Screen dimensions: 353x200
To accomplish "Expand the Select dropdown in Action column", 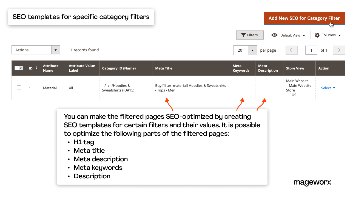I will coord(334,88).
